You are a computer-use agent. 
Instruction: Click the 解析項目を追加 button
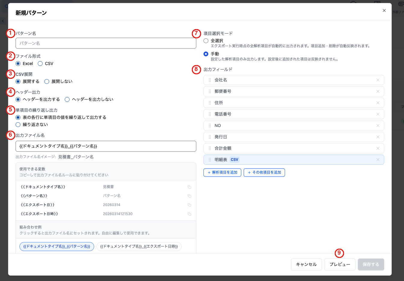[x=222, y=173]
